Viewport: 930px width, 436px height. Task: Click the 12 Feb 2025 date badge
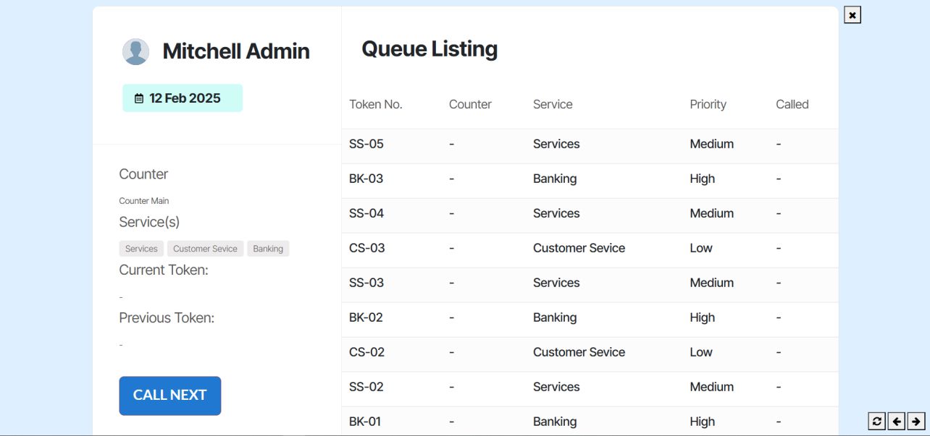tap(184, 98)
